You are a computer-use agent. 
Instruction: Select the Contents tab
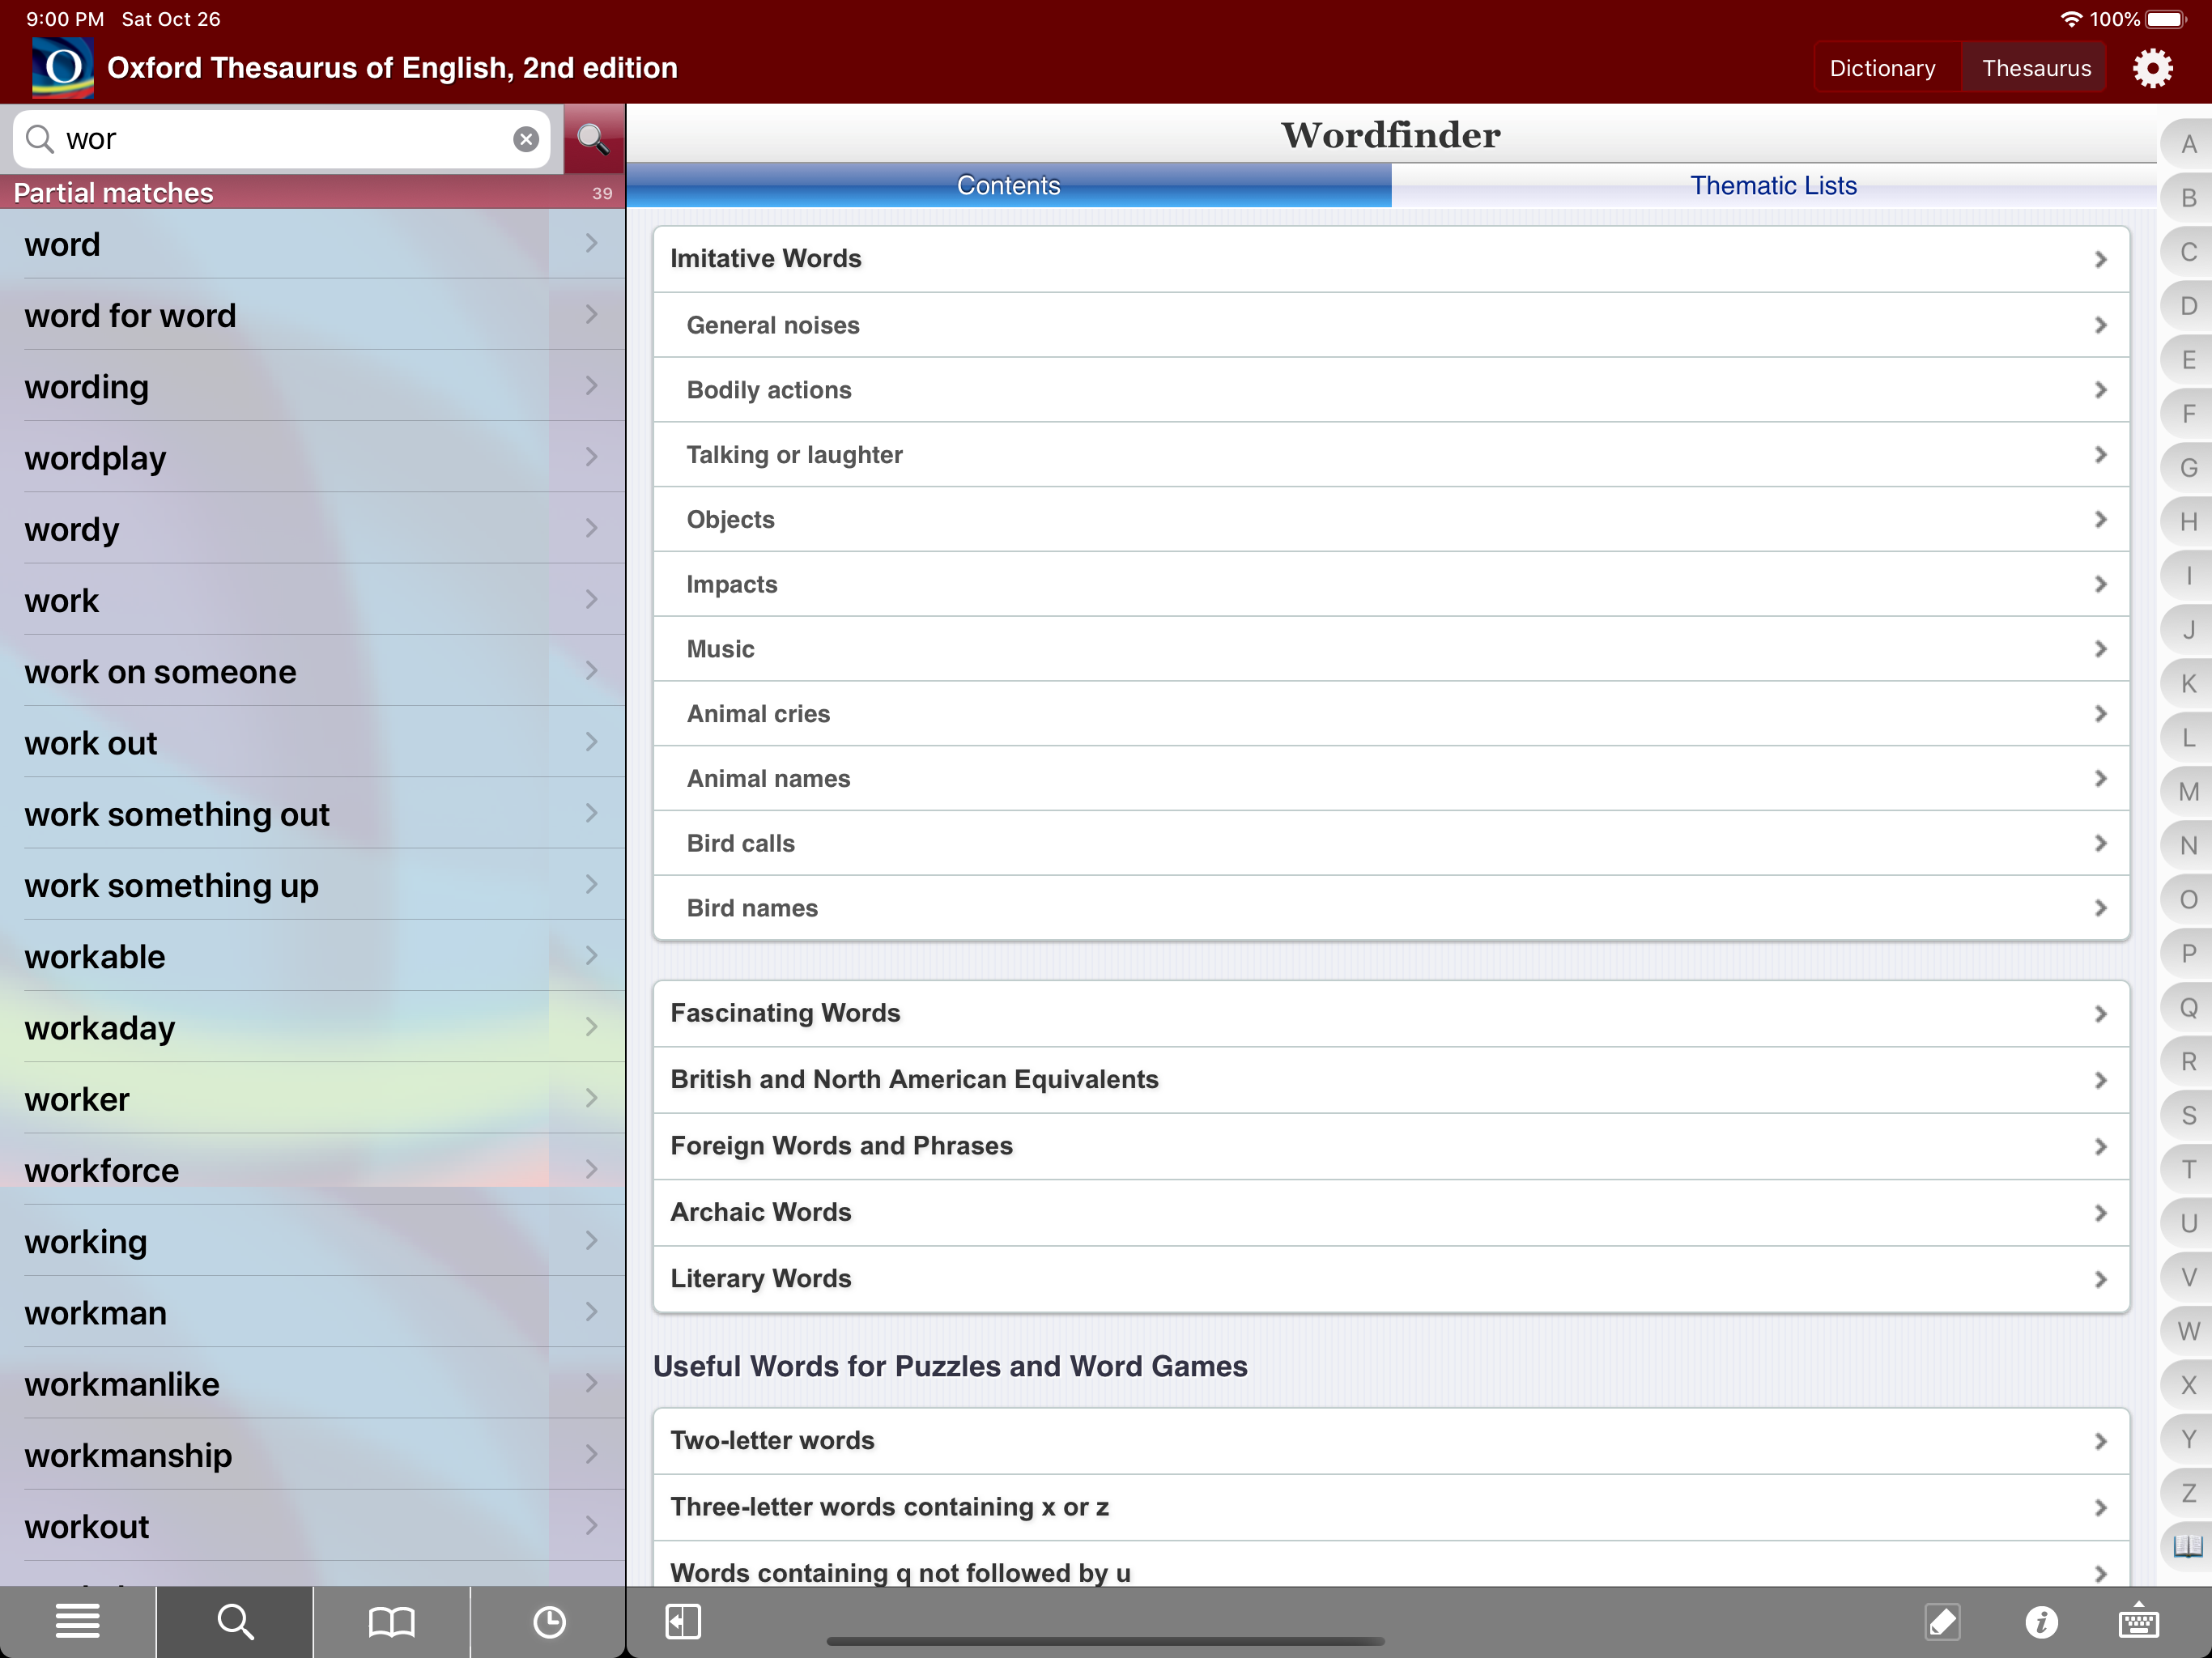coord(1009,186)
